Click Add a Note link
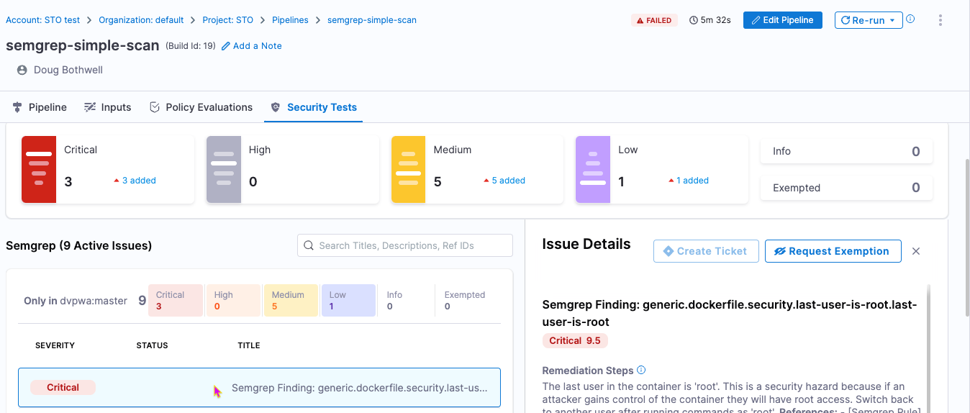970x413 pixels. 252,46
